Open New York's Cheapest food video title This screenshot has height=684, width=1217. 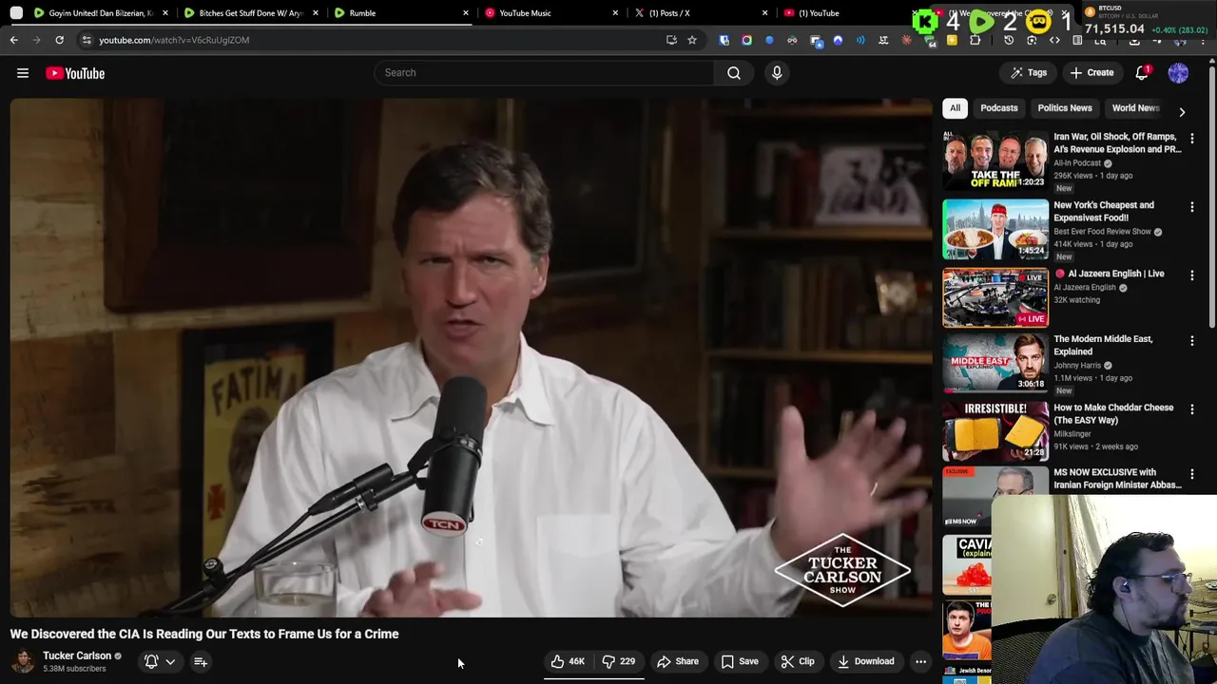point(1104,211)
